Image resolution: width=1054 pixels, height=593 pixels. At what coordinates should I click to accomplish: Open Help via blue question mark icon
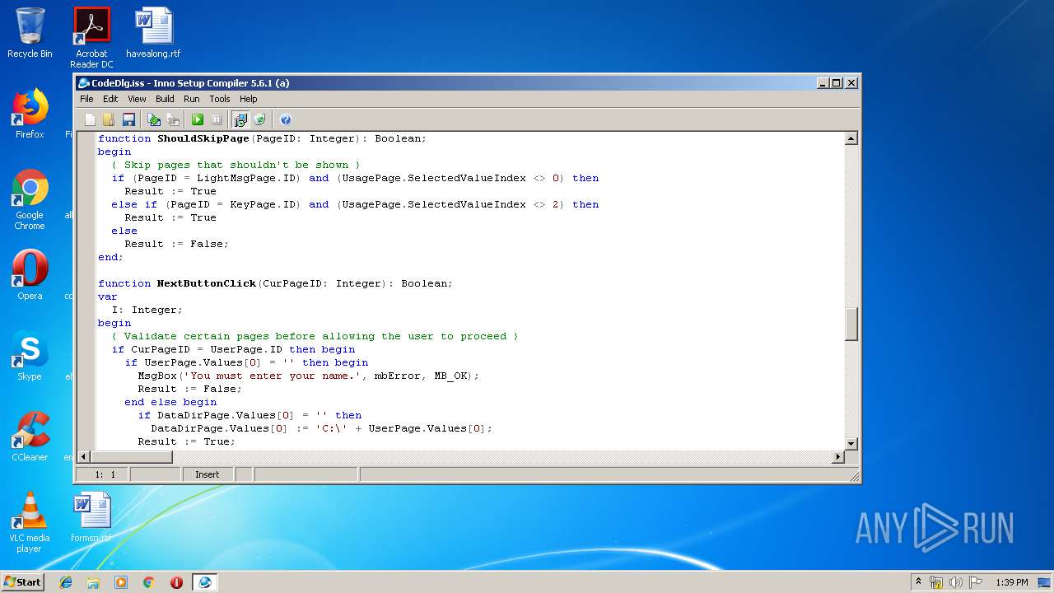285,119
